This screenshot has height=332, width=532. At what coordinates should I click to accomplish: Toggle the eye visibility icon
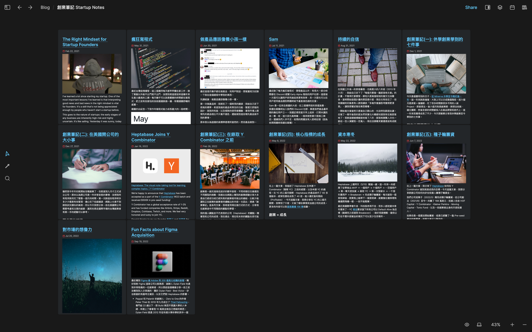[467, 325]
